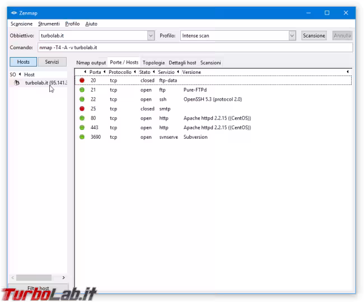
Task: Sort by the Protocollo column header
Action: pos(120,72)
